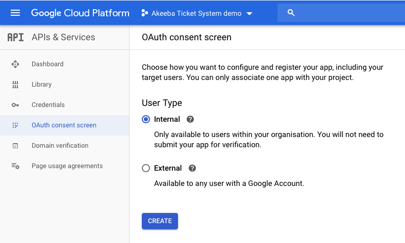Click the project selector hexagon icon
The image size is (405, 243).
(x=145, y=13)
